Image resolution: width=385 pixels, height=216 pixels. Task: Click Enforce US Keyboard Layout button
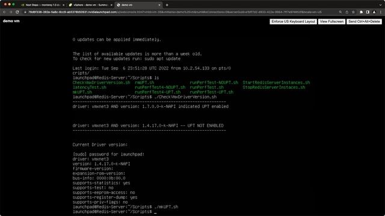293,22
